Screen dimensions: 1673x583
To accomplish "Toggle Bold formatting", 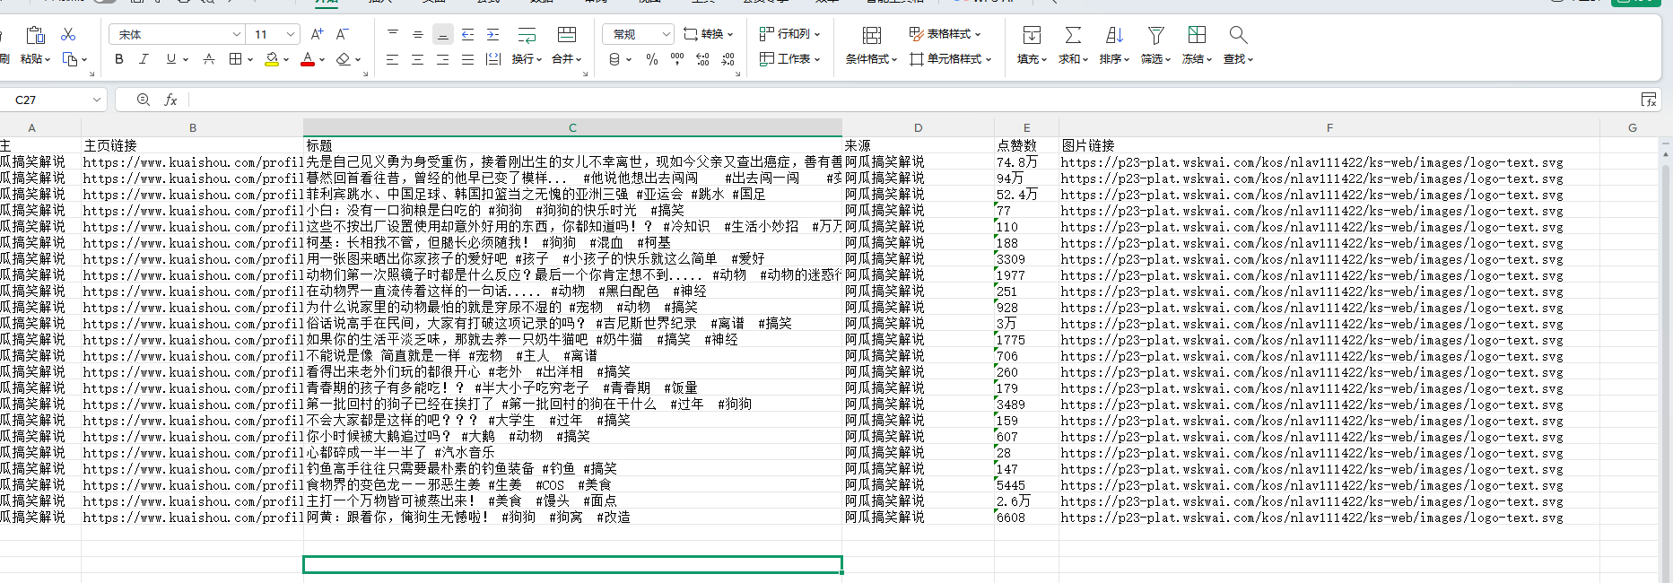I will pyautogui.click(x=119, y=59).
